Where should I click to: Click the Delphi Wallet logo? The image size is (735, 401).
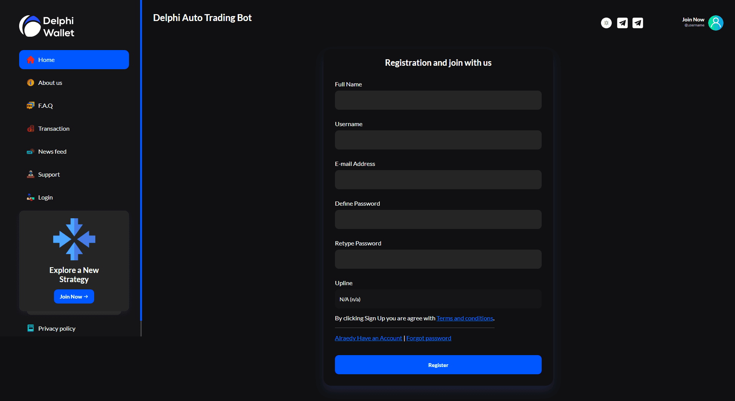[x=47, y=26]
